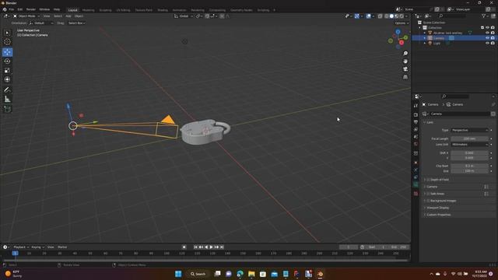The image size is (498, 280).
Task: Click the Clip Start value field
Action: pyautogui.click(x=469, y=166)
